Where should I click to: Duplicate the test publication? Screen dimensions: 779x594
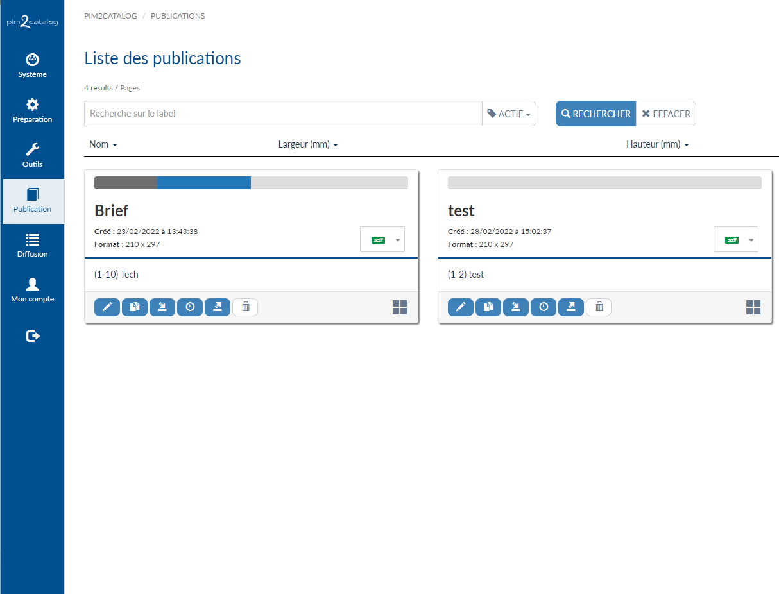click(488, 307)
